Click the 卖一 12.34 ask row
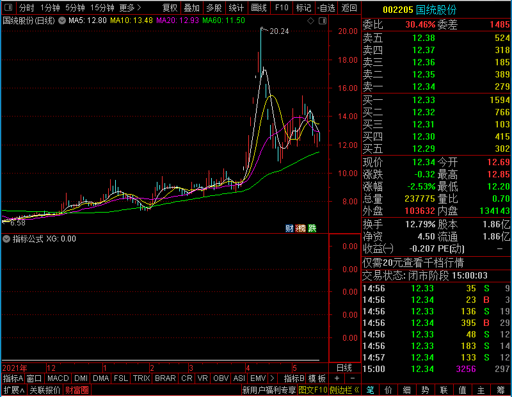Image resolution: width=512 pixels, height=397 pixels. point(436,86)
